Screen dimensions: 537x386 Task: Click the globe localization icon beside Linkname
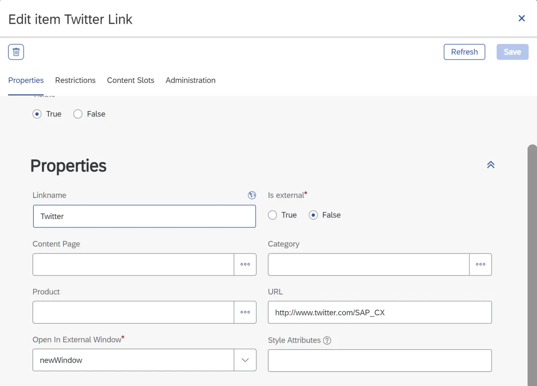click(252, 195)
